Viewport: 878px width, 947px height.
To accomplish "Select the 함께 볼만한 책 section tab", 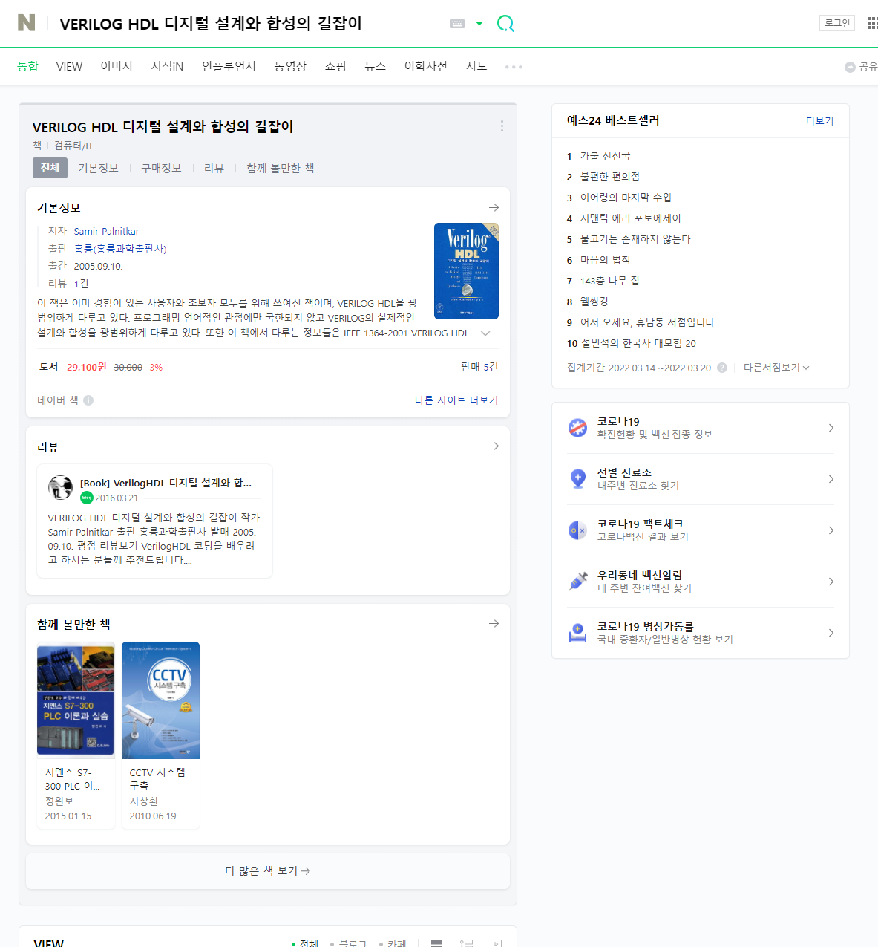I will (280, 168).
